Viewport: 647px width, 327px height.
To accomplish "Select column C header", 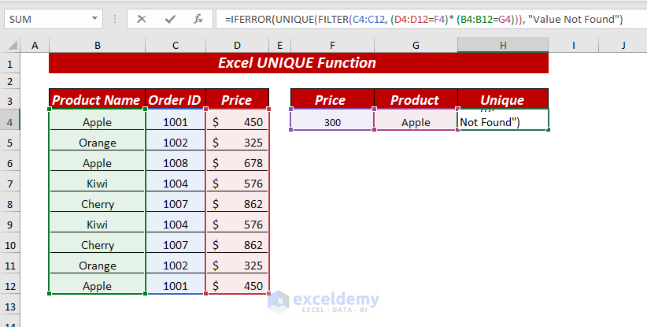I will pyautogui.click(x=176, y=45).
